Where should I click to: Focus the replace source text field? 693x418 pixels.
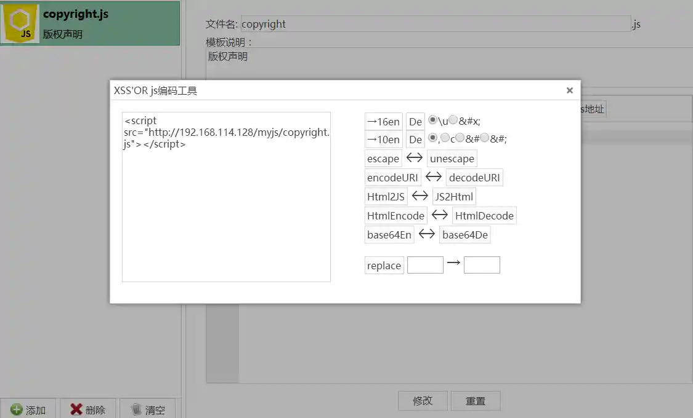[x=425, y=265]
